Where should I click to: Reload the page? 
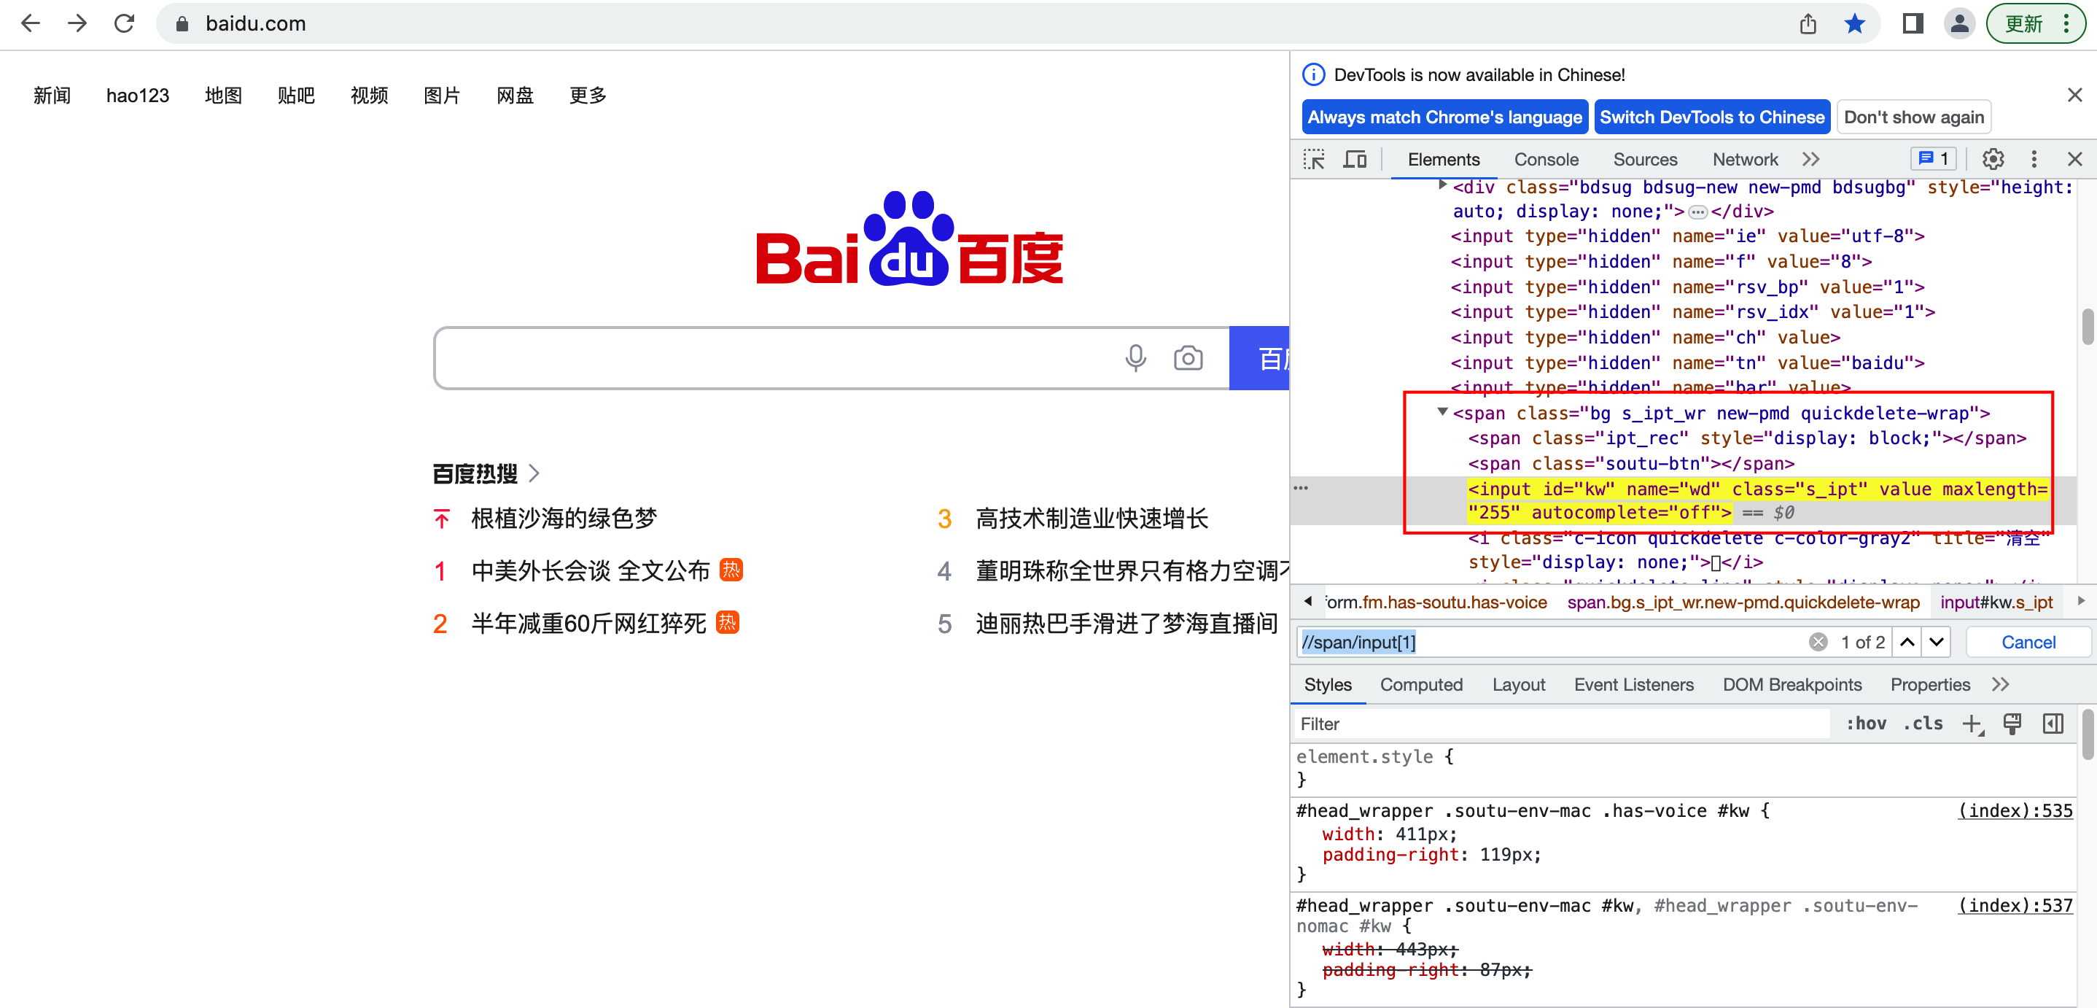(124, 23)
